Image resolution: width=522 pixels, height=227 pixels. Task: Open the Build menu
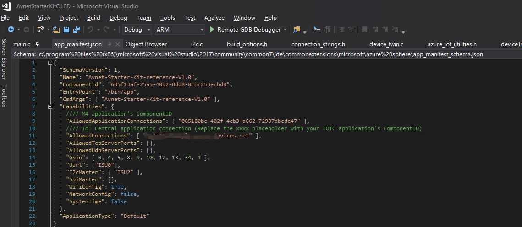pyautogui.click(x=93, y=18)
